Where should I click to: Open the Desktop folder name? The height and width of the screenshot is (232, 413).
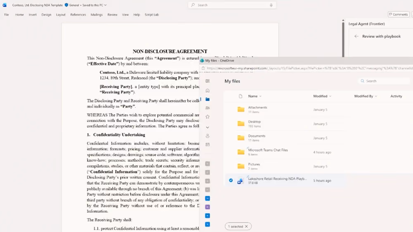point(254,122)
